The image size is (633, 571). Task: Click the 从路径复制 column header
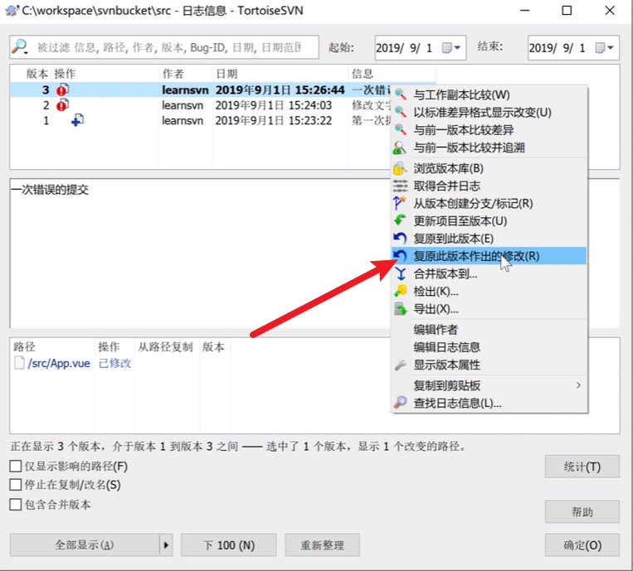point(165,346)
